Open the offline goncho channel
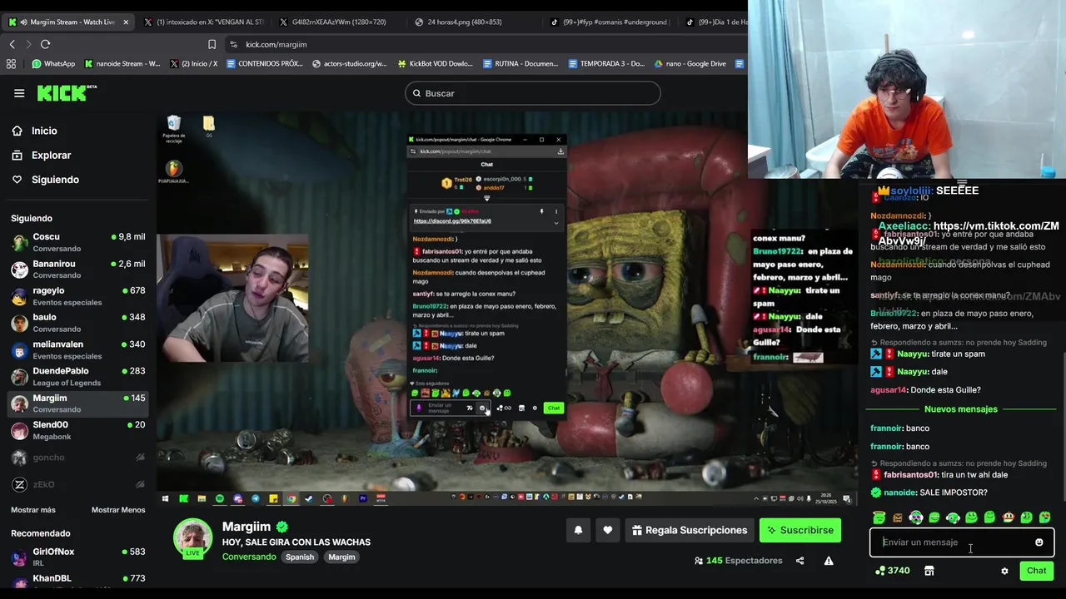1066x599 pixels. pyautogui.click(x=78, y=458)
